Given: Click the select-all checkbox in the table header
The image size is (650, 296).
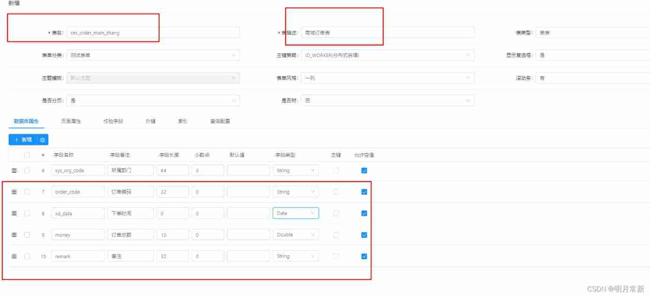Looking at the screenshot, I should pos(27,155).
